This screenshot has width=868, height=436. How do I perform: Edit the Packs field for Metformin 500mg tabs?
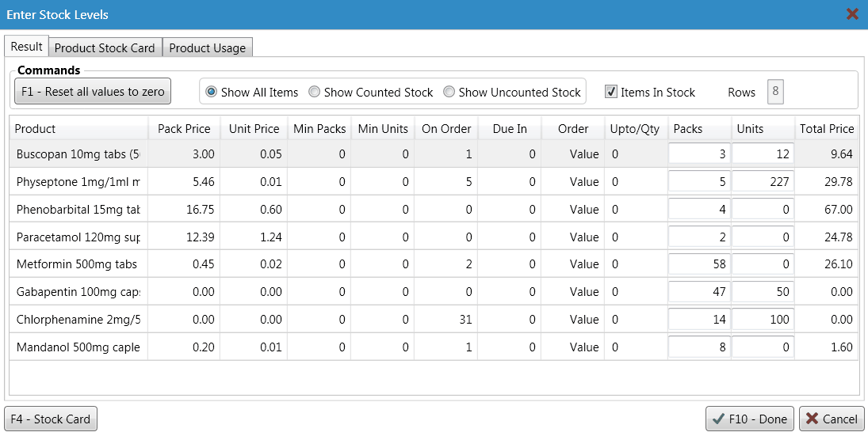pyautogui.click(x=700, y=264)
